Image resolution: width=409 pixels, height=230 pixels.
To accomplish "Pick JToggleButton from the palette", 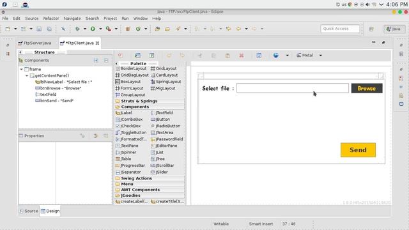I will (131, 132).
